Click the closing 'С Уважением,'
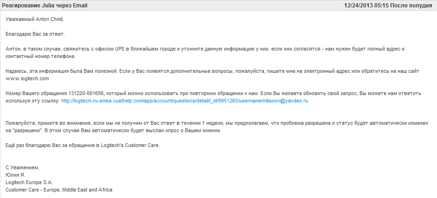437x198 pixels. (x=23, y=168)
